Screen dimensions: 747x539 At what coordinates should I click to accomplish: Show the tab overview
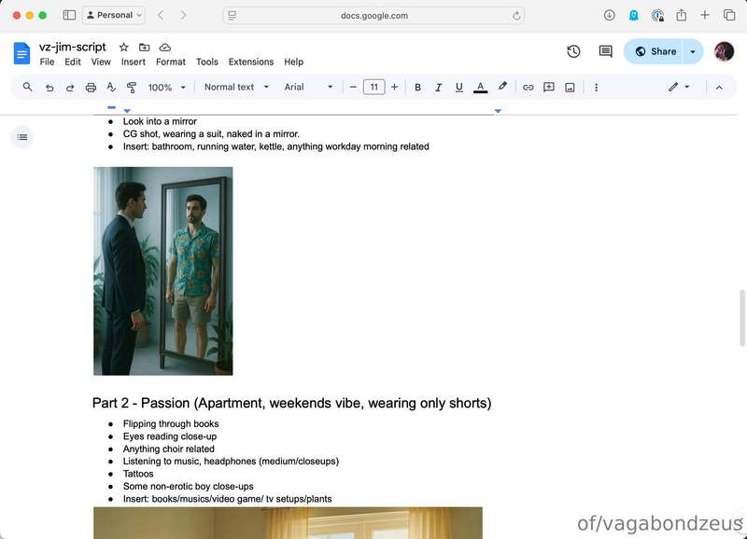point(729,15)
